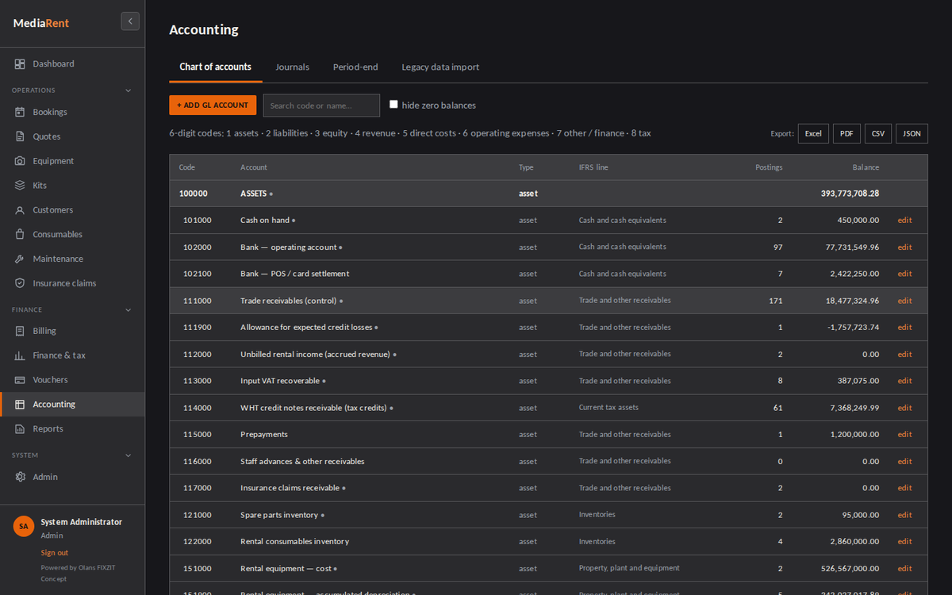Image resolution: width=952 pixels, height=595 pixels.
Task: Collapse the Finance sidebar section
Action: point(129,310)
